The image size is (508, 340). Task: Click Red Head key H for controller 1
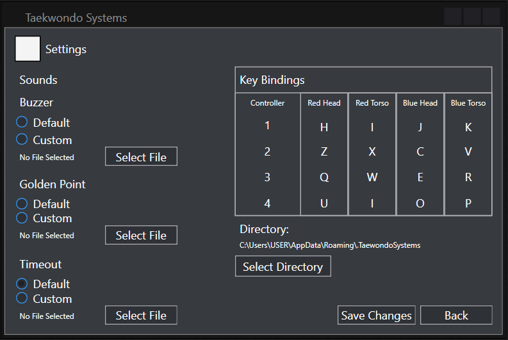[324, 127]
